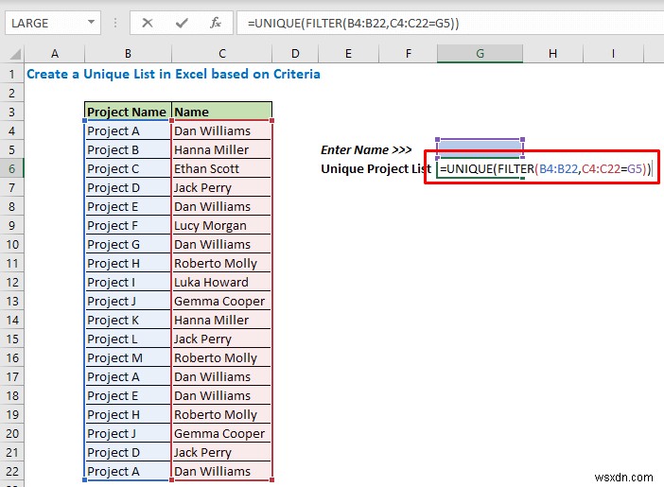Click the Name Box showing LARGE

pos(53,23)
